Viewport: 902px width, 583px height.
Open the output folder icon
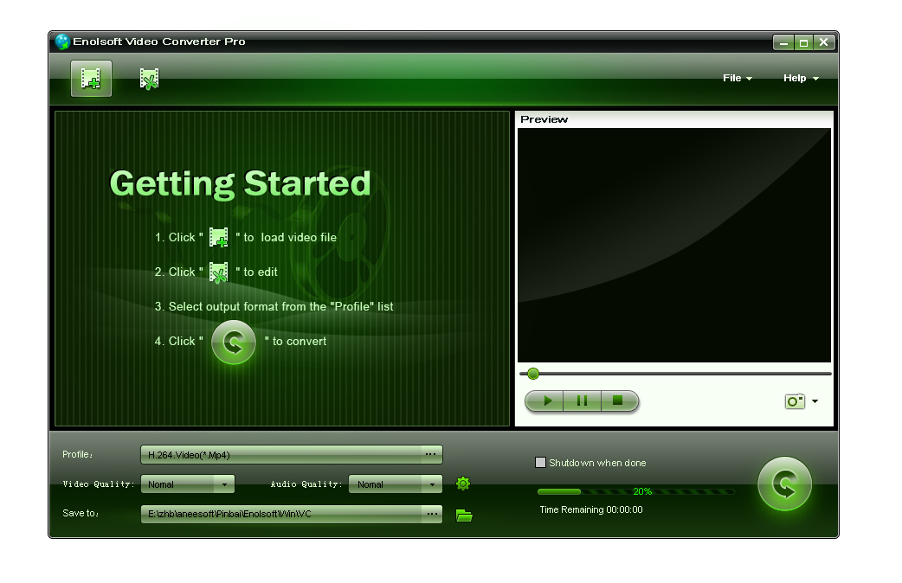464,516
